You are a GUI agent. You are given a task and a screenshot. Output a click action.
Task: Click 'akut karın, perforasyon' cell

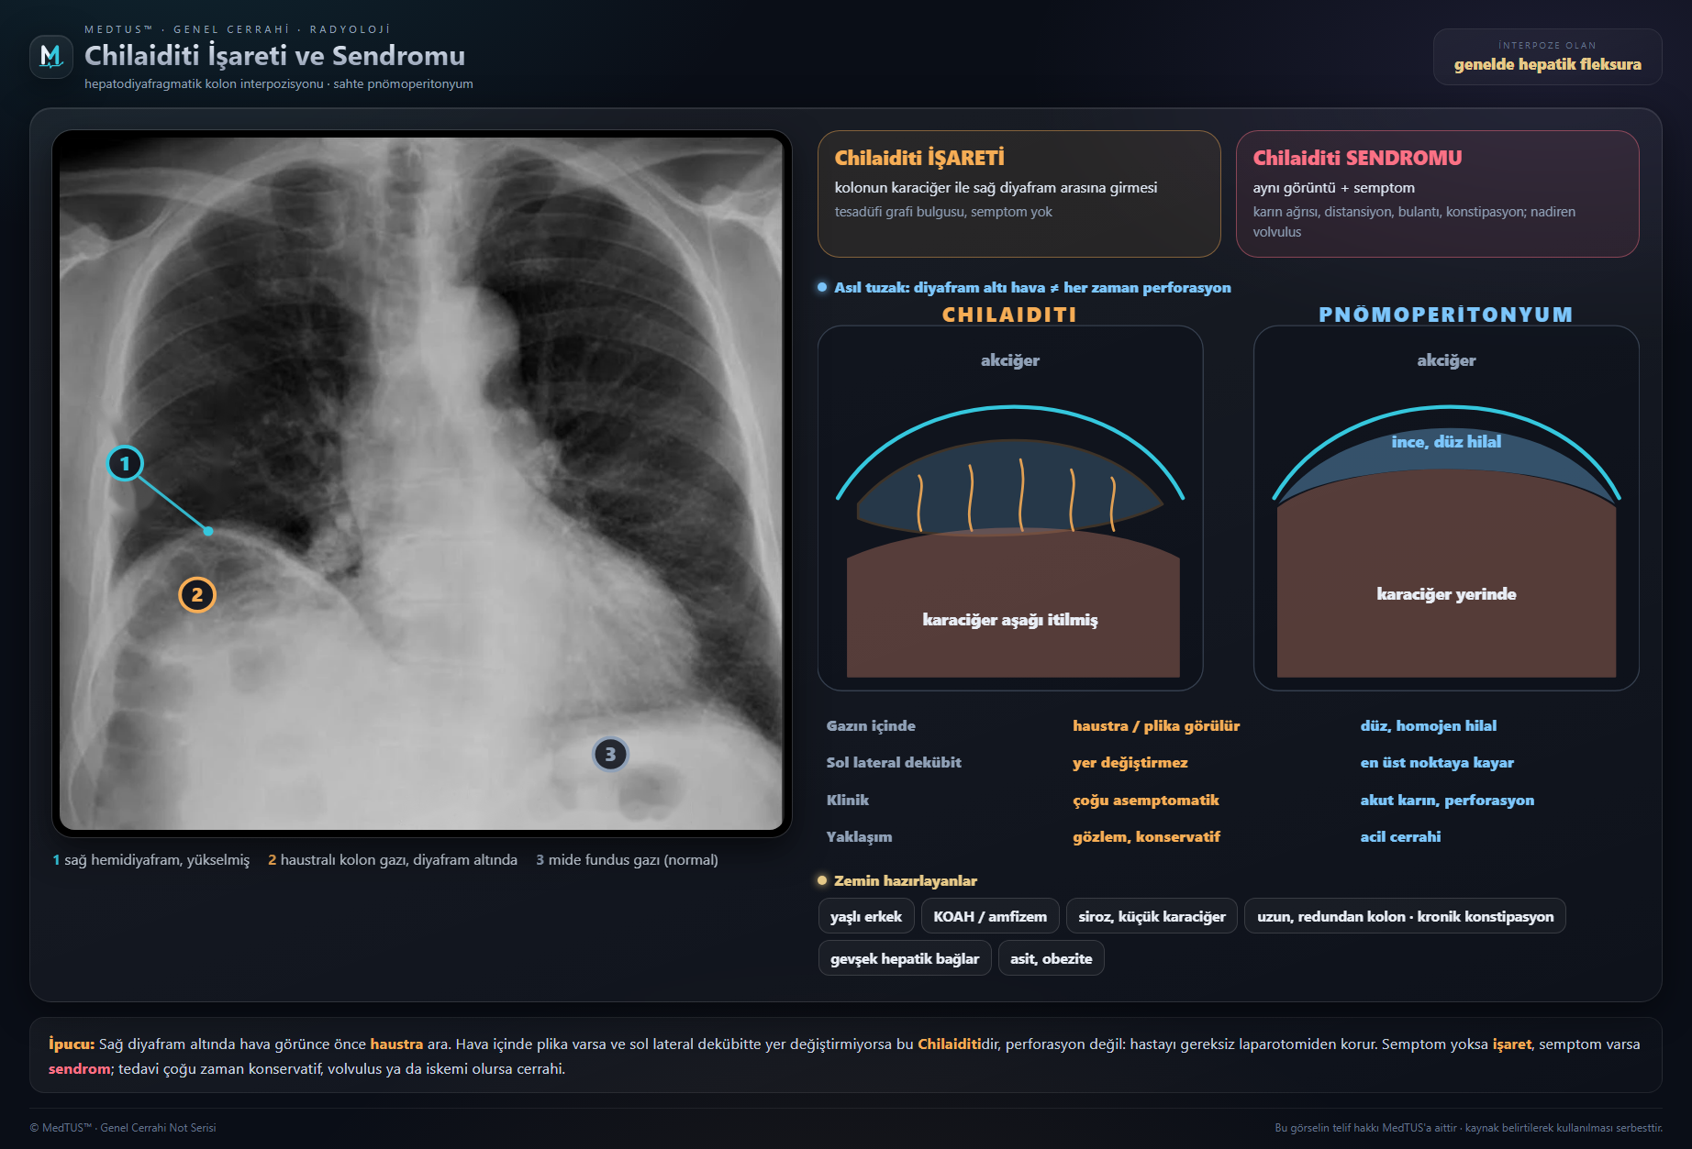click(x=1447, y=800)
